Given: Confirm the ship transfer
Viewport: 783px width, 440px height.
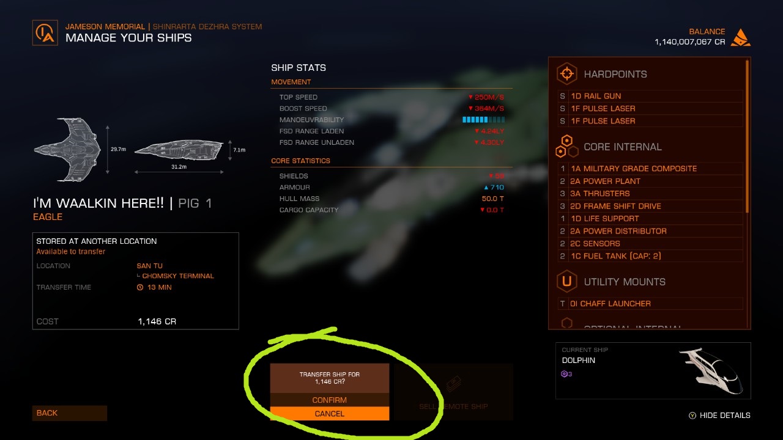Looking at the screenshot, I should coord(330,400).
